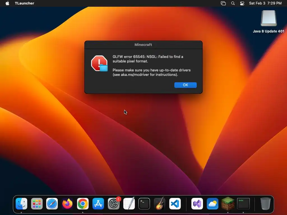Open System Settings from the Dock

114,204
